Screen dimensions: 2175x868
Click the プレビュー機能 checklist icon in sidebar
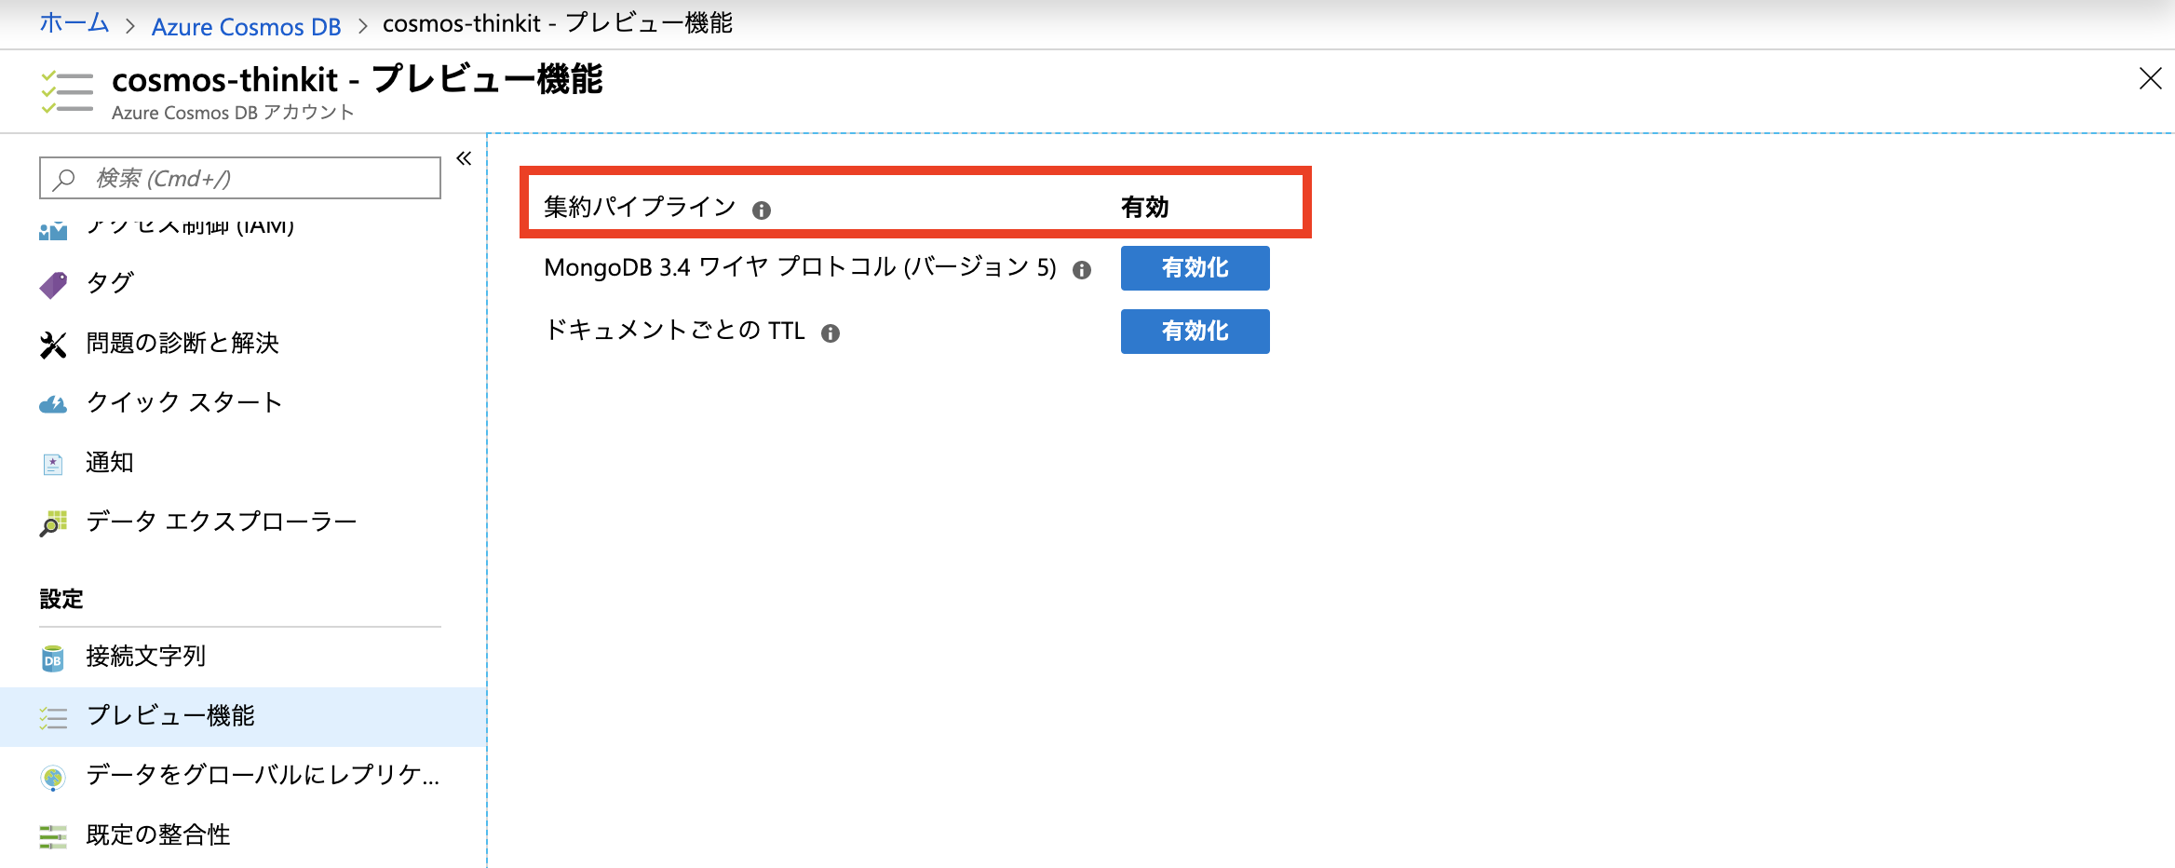click(x=53, y=717)
